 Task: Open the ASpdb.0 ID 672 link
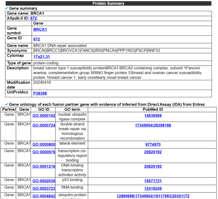[x=33, y=18]
